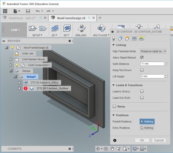The image size is (173, 153).
Task: Switch to the Linking tab in 2D Contour dialog
Action: point(141,38)
